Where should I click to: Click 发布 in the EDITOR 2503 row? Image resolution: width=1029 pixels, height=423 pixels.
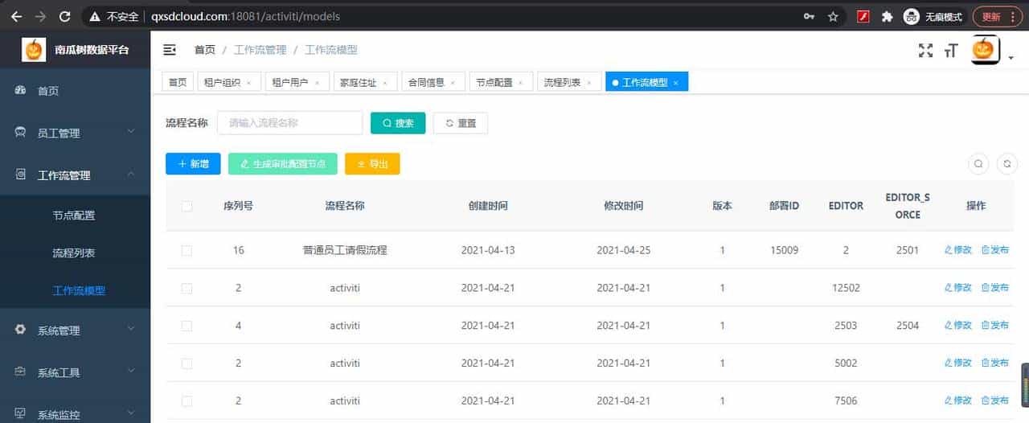coord(995,326)
